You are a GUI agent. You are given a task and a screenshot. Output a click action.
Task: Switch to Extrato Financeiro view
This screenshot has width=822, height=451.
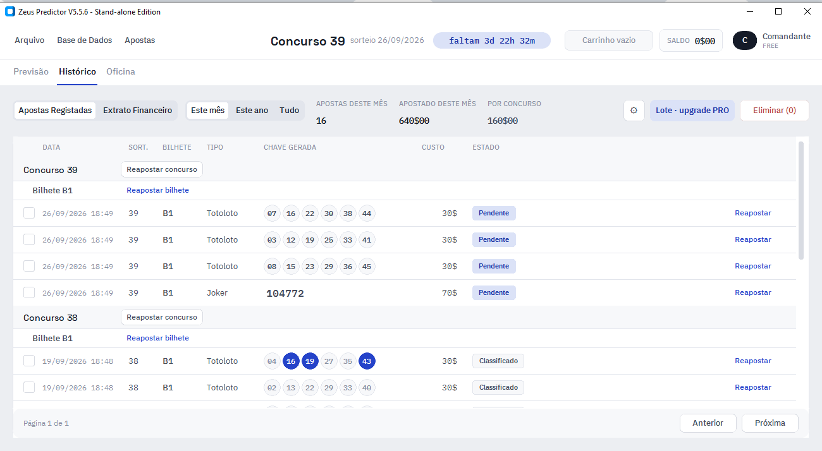tap(137, 111)
